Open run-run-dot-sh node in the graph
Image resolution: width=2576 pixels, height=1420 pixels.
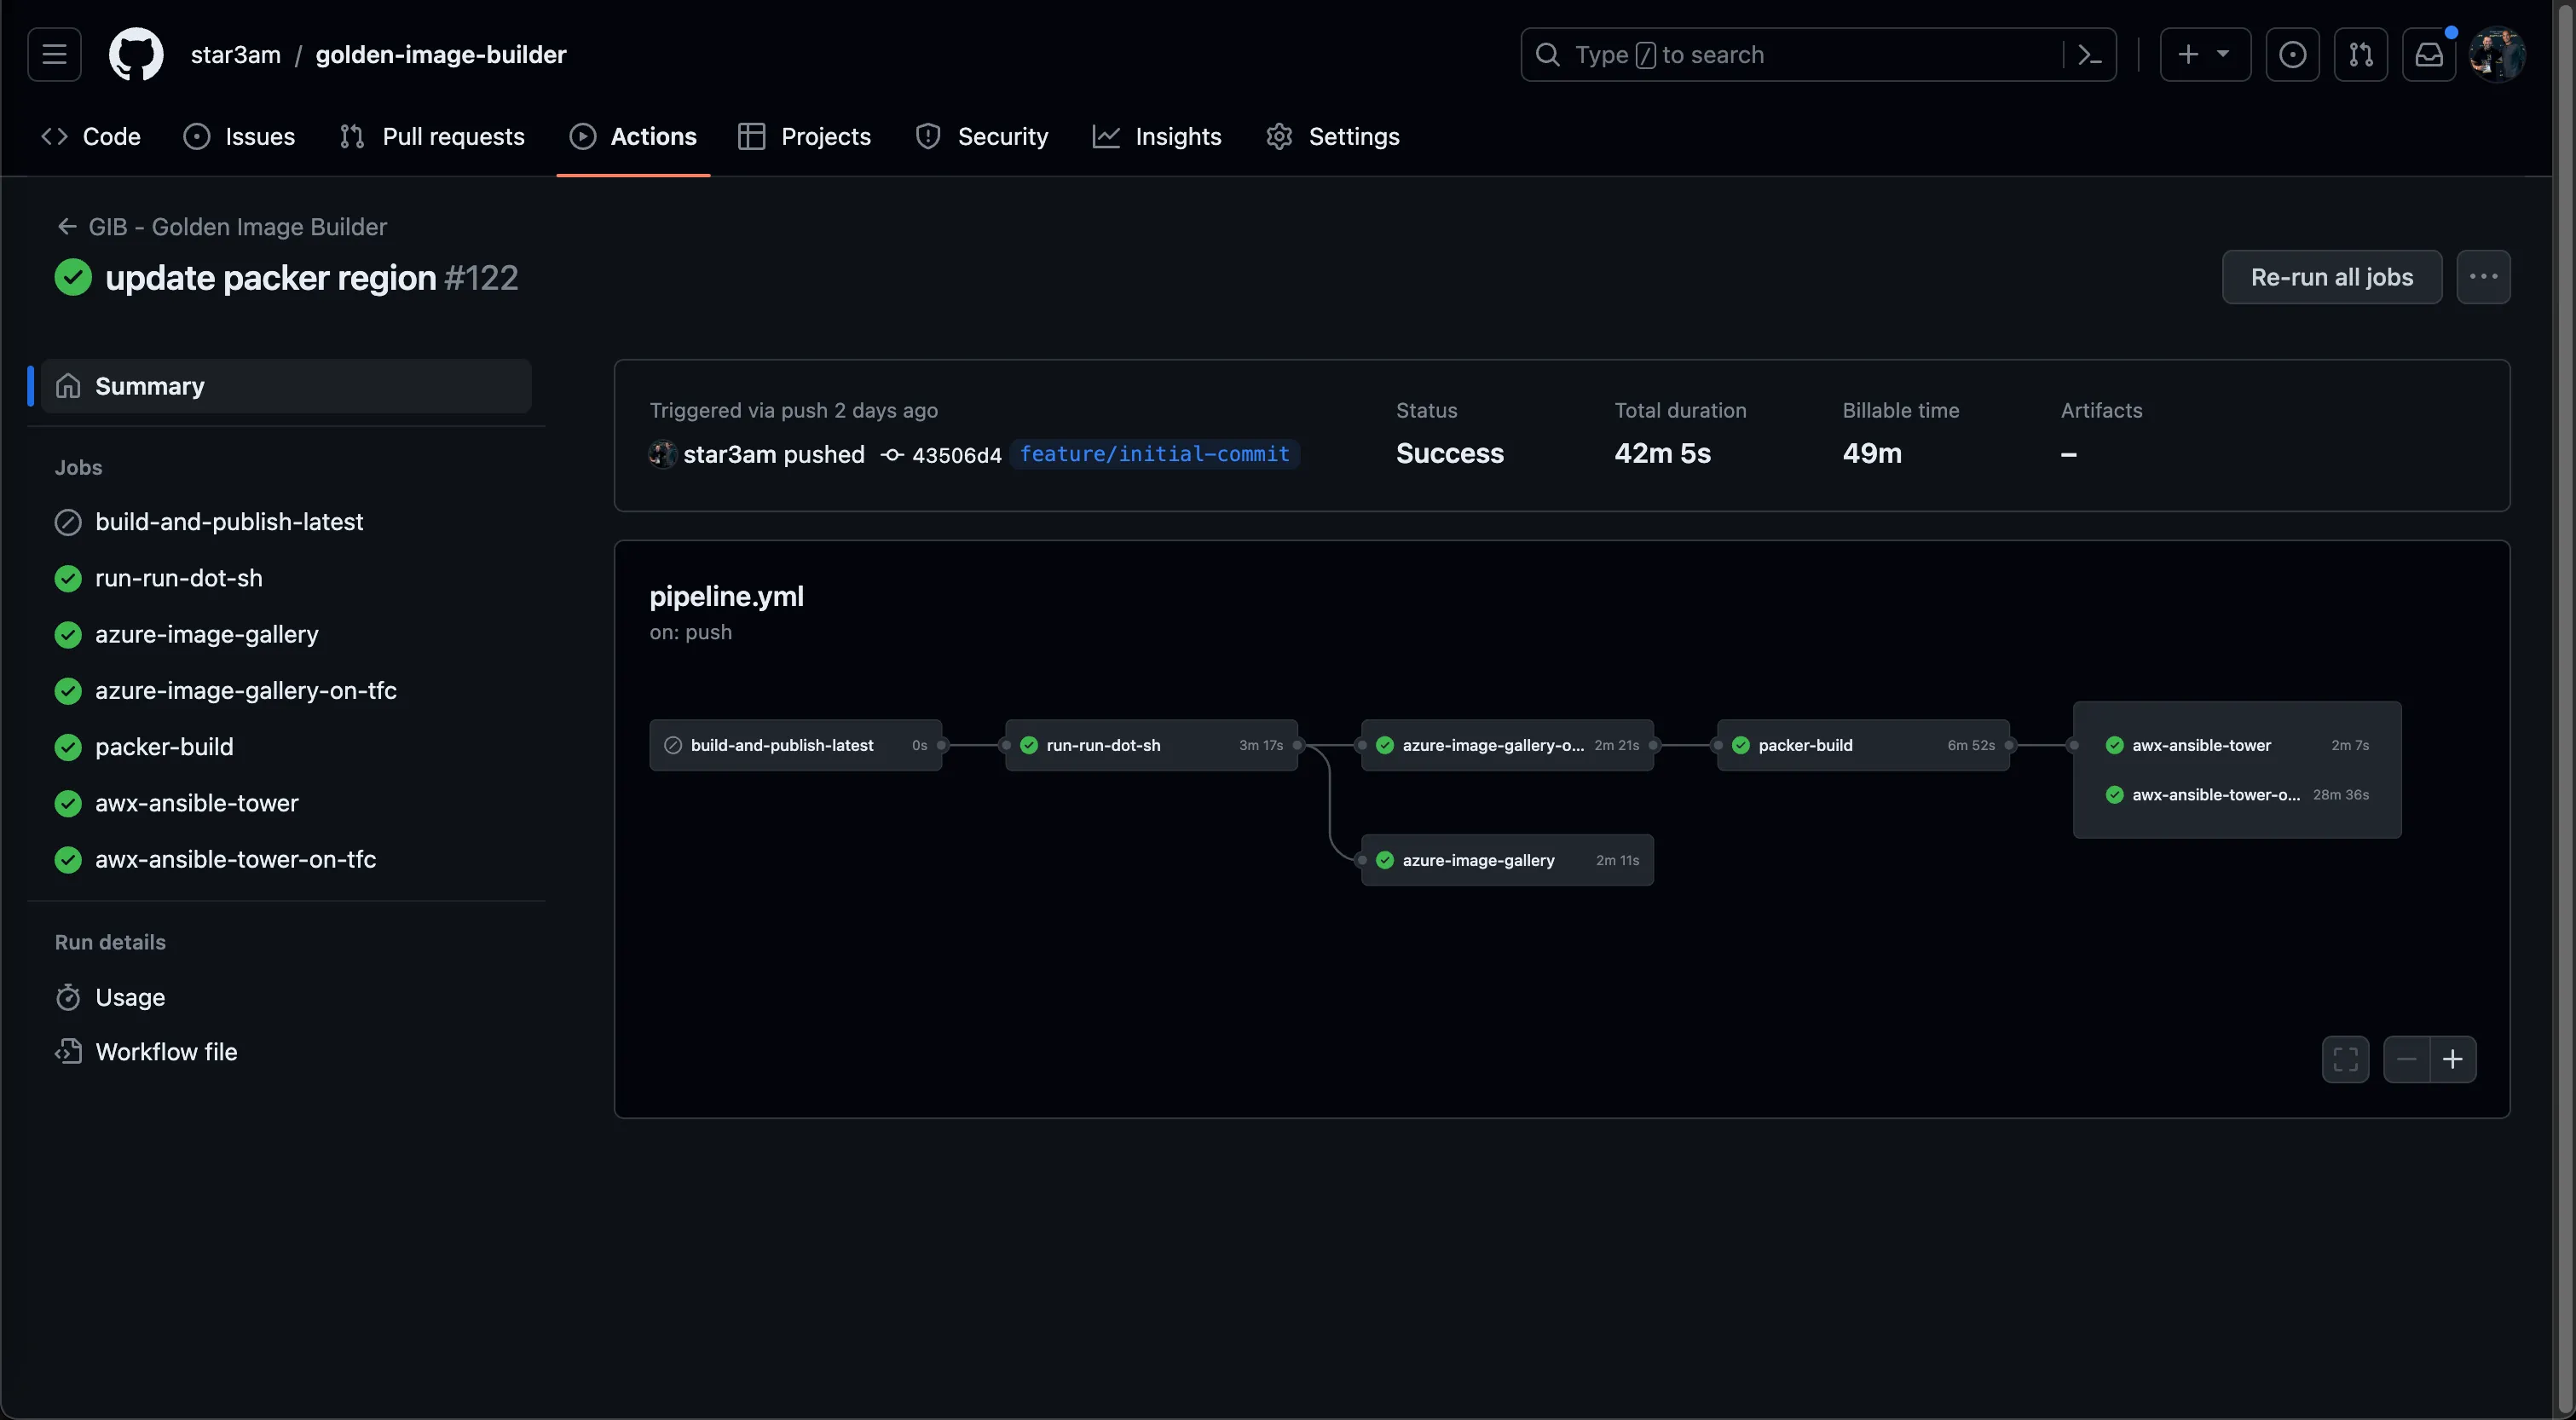point(1151,745)
